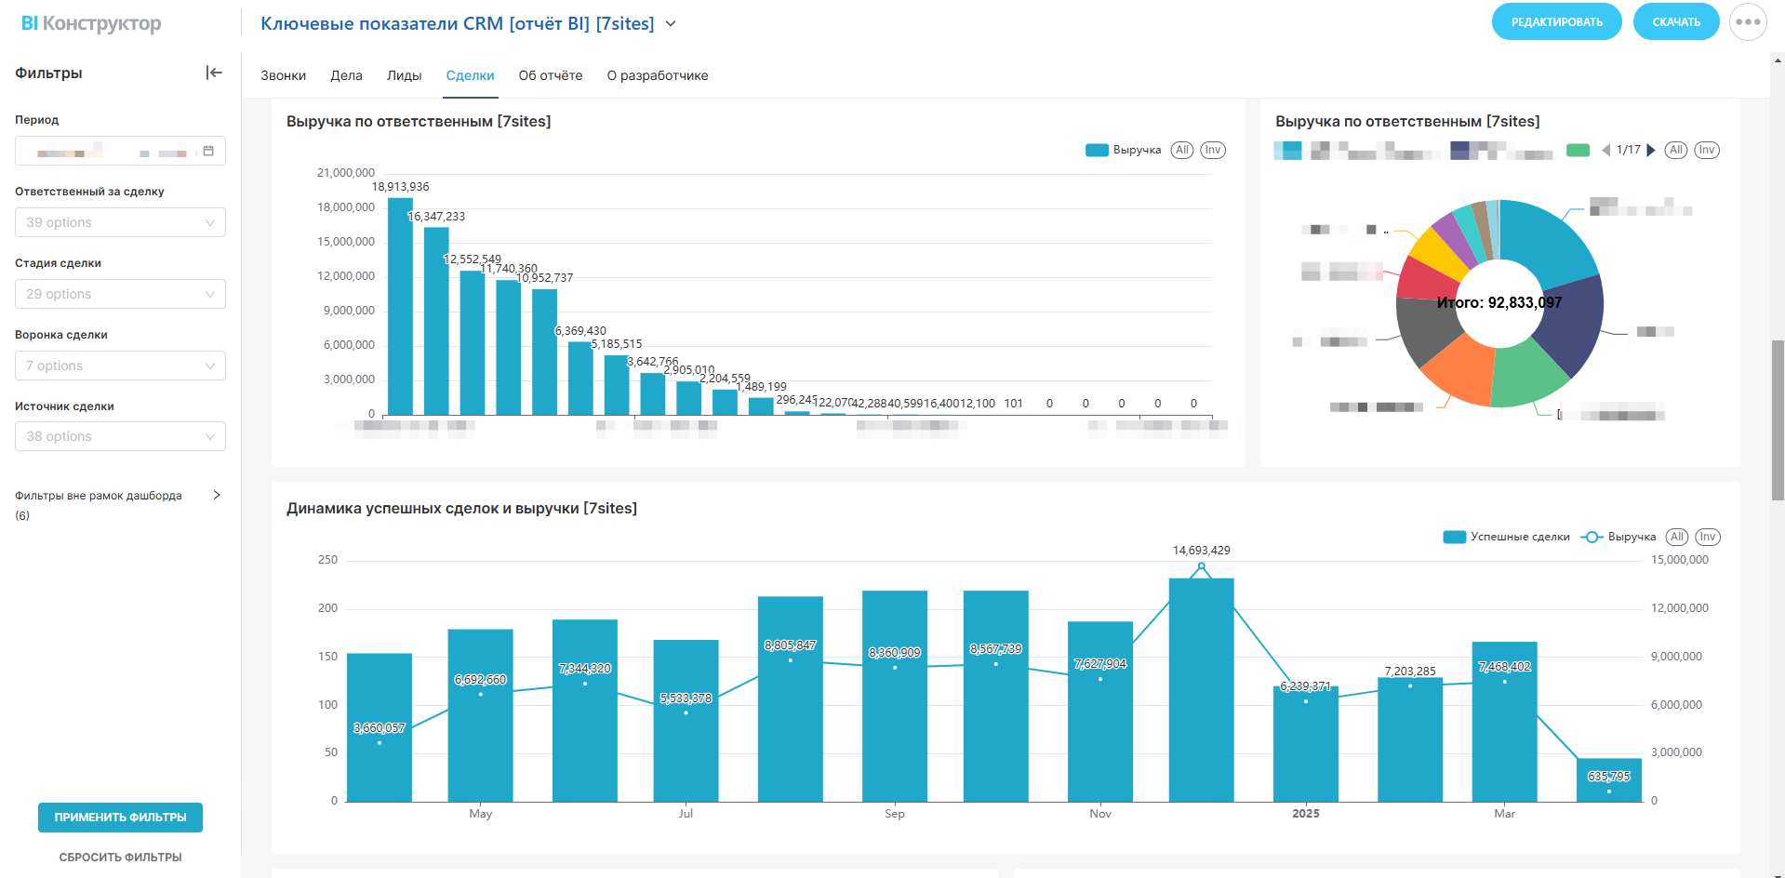This screenshot has width=1785, height=878.
Task: Toggle Успешные сделки series in legend
Action: [x=1507, y=537]
